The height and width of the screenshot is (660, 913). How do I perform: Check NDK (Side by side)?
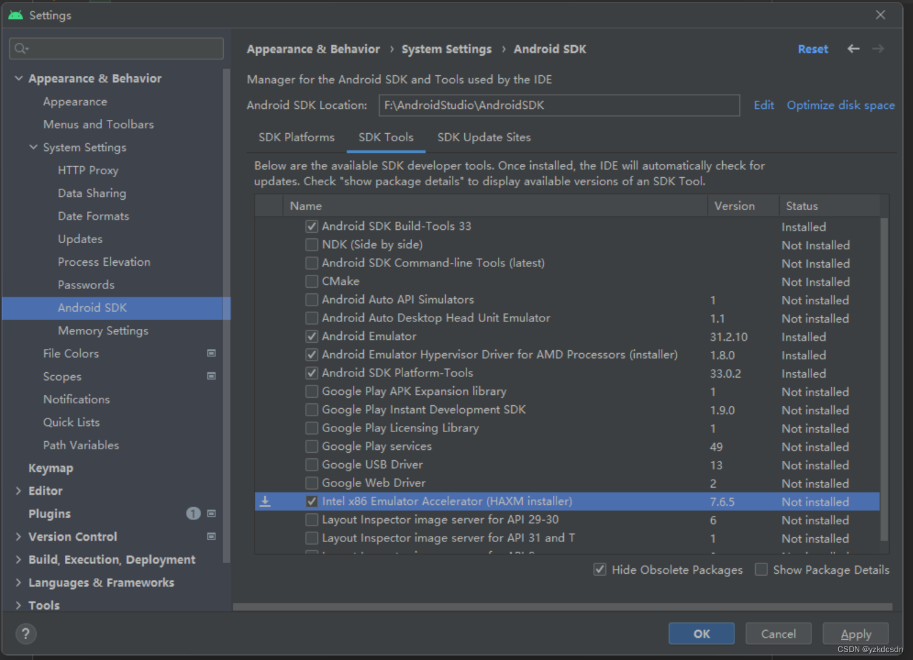coord(312,244)
